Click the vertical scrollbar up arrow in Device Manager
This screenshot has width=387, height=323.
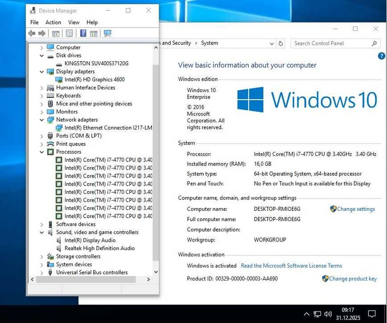pos(156,47)
